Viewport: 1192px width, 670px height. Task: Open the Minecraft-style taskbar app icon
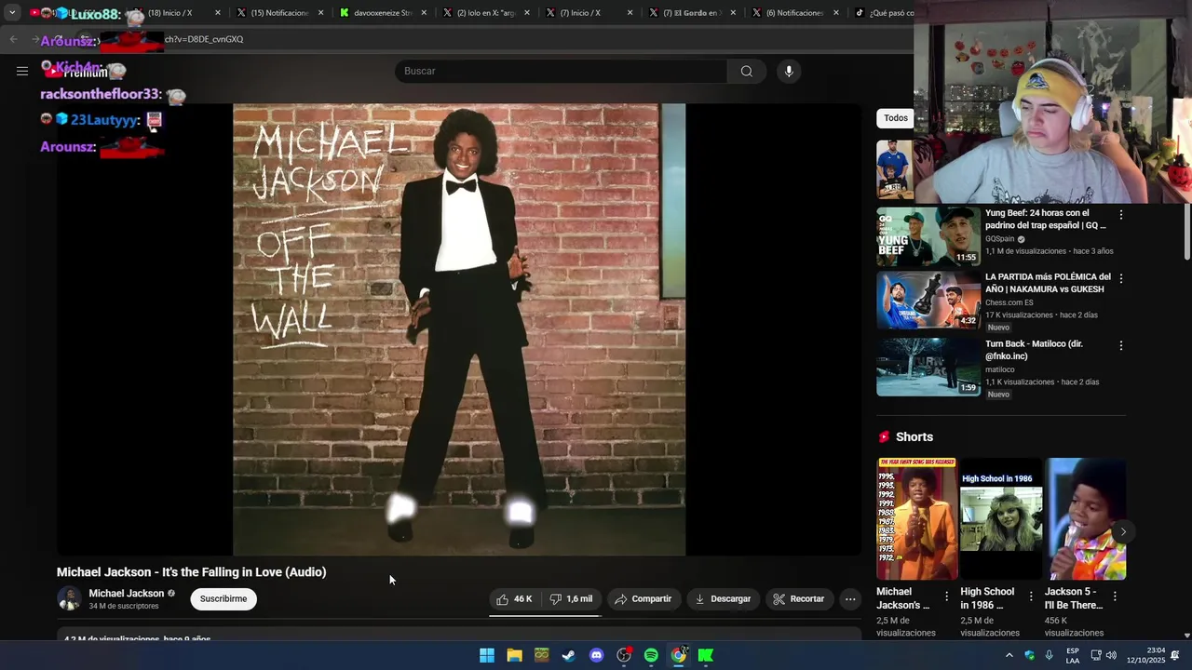point(541,655)
